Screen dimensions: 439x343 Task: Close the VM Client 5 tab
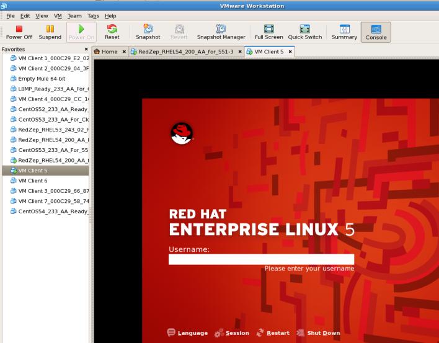click(x=290, y=51)
